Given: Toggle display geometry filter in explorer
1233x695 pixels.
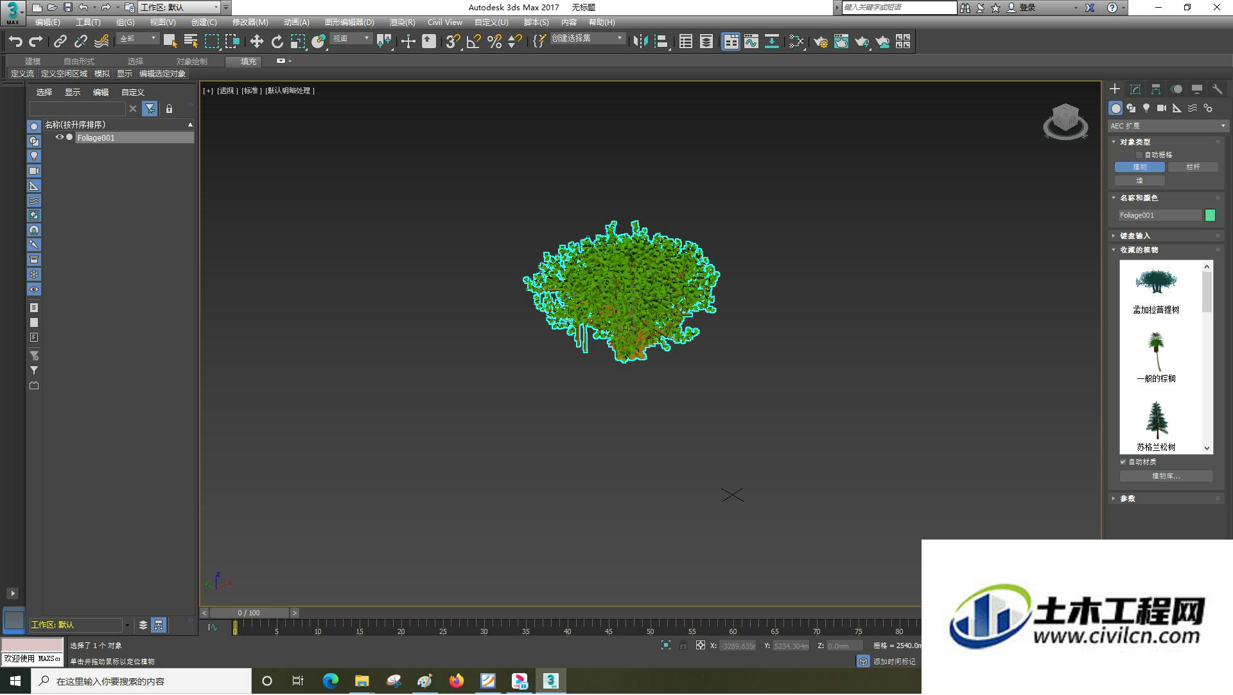Looking at the screenshot, I should pos(34,127).
